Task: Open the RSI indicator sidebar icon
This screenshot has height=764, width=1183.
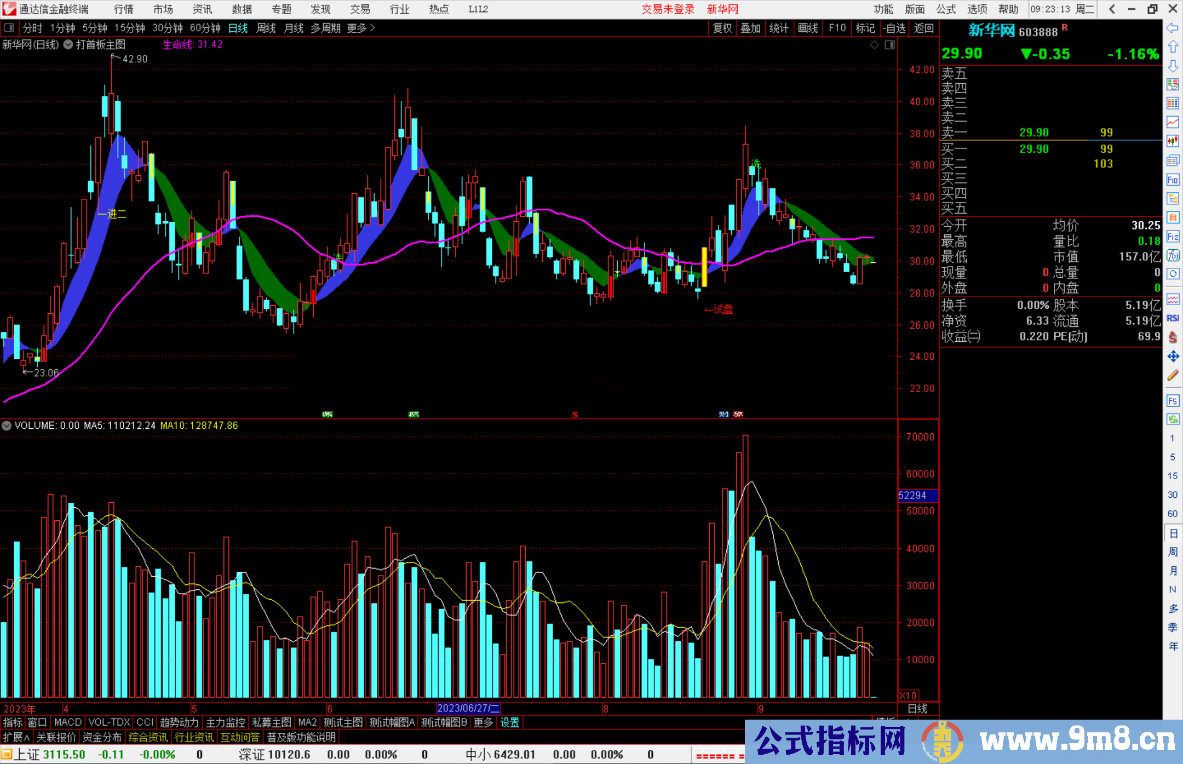Action: pyautogui.click(x=1173, y=318)
